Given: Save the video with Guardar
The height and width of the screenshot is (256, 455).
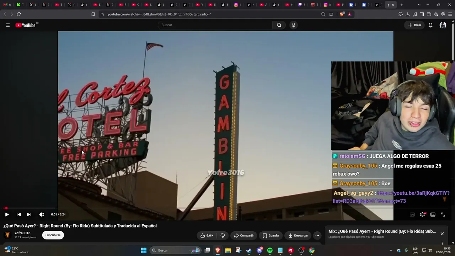Looking at the screenshot, I should click(x=271, y=235).
